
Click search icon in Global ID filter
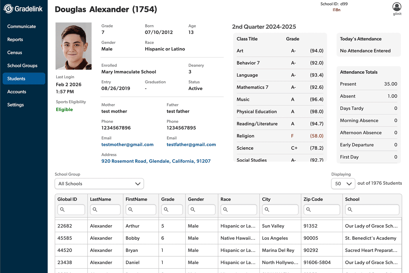pos(62,210)
